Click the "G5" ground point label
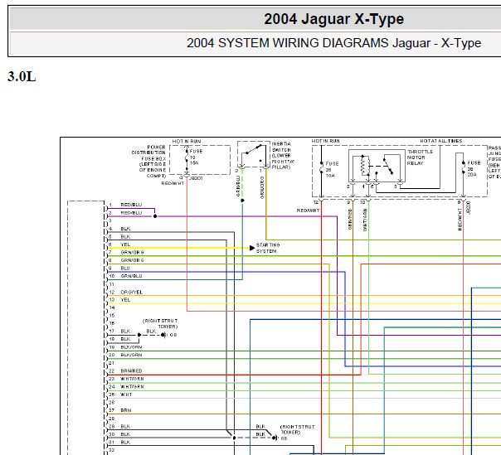 (284, 438)
